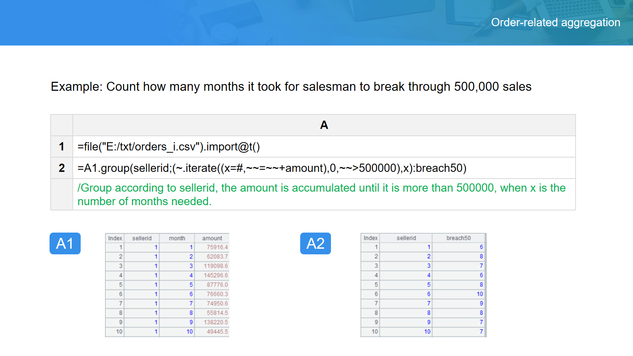Screen dimensions: 633x356
Task: Click the blue A1 badge
Action: [65, 243]
